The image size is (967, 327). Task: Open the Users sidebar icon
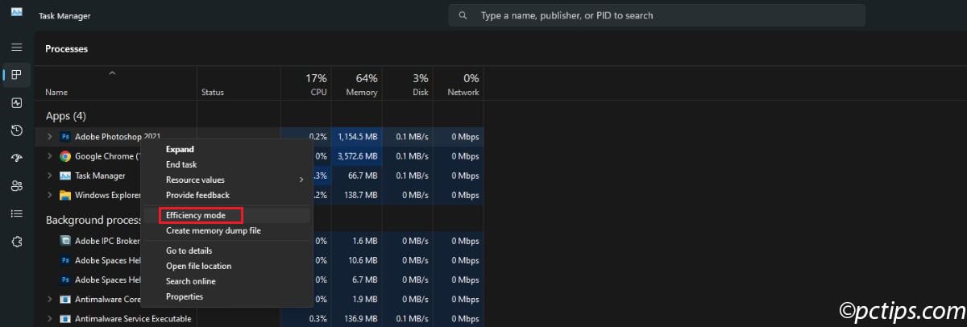pyautogui.click(x=16, y=186)
